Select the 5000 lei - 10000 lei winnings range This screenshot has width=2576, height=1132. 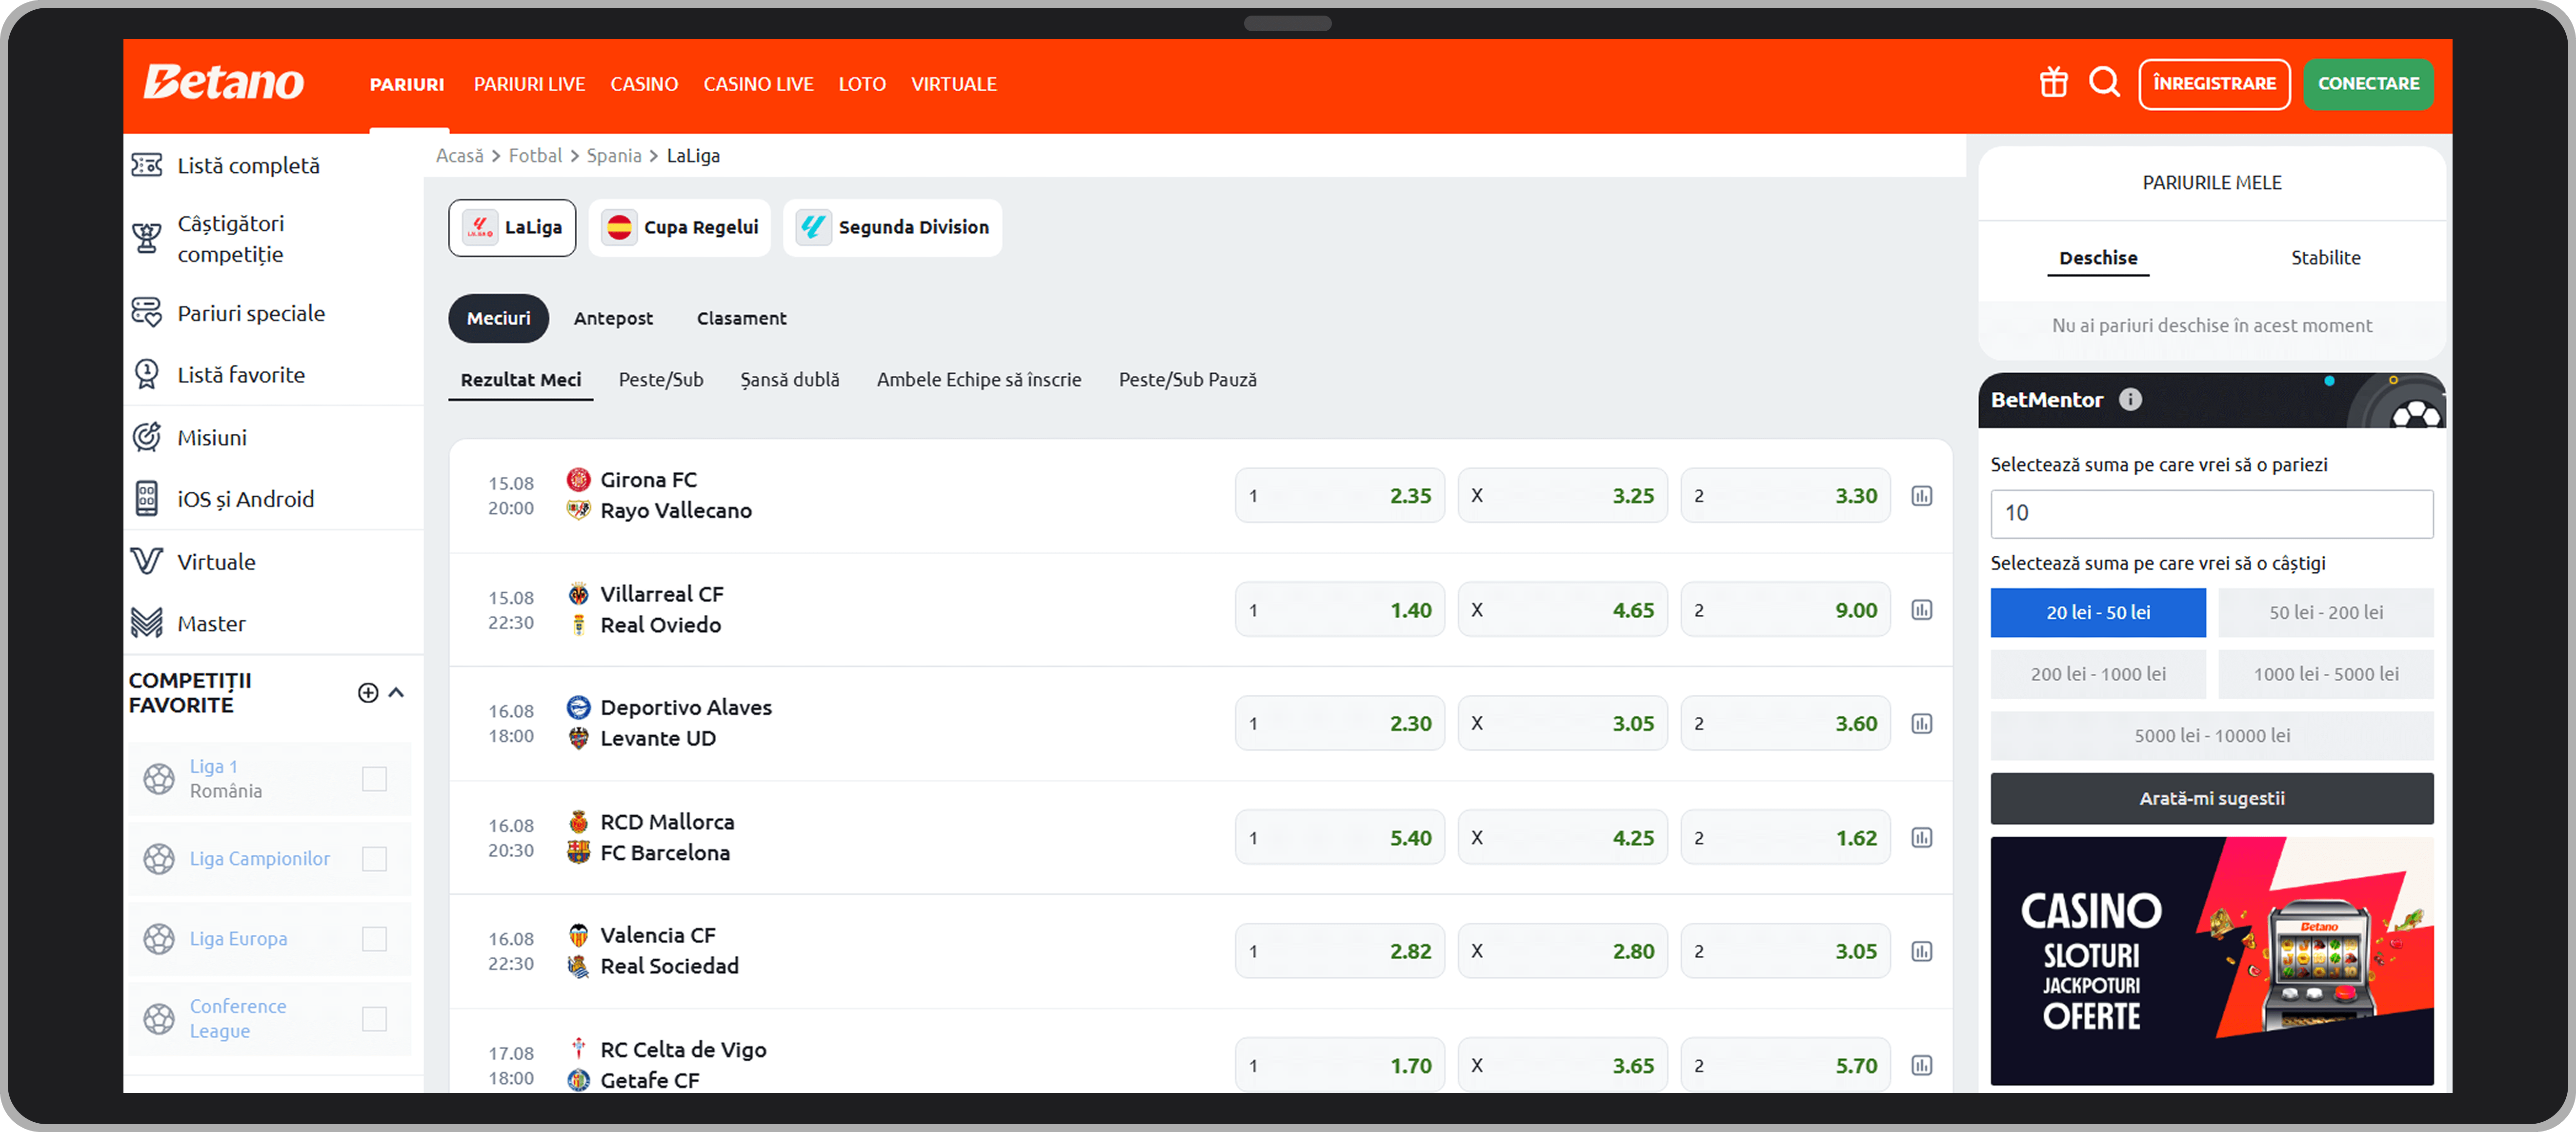click(2212, 736)
